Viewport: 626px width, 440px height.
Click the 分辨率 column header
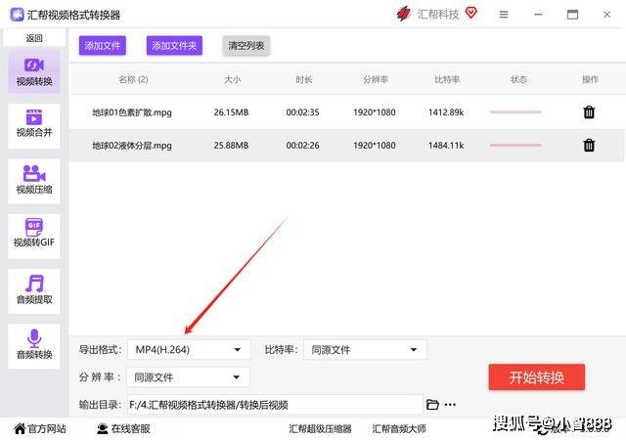(376, 79)
